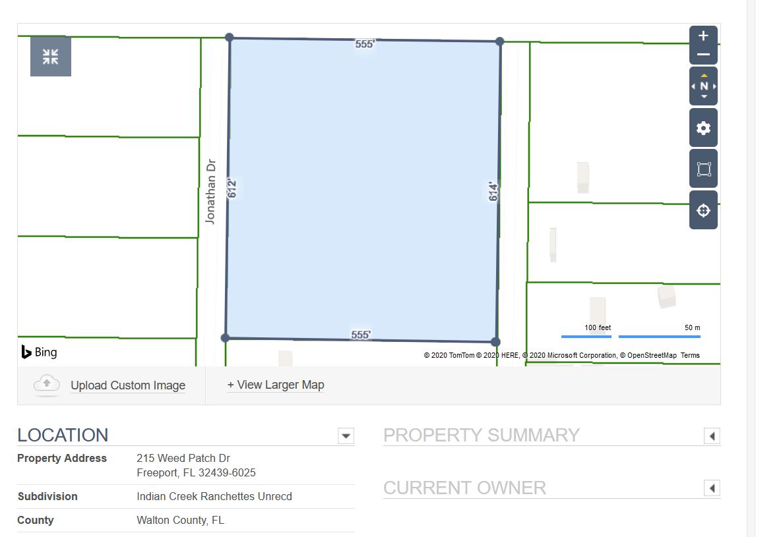Click the Jonathan Dr street label
This screenshot has height=537, width=783.
point(210,192)
